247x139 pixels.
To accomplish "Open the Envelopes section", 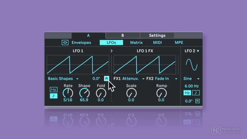I will (x=81, y=42).
